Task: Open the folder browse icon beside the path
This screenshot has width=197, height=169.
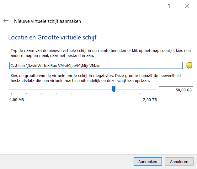Action: point(189,65)
